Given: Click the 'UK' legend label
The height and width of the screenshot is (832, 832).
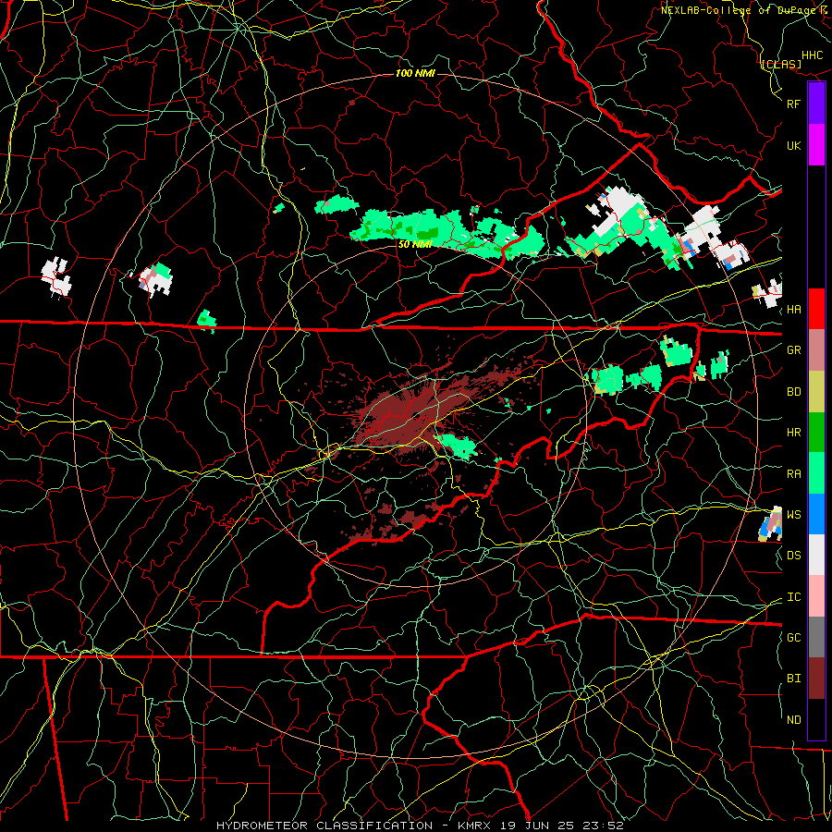Looking at the screenshot, I should point(793,145).
